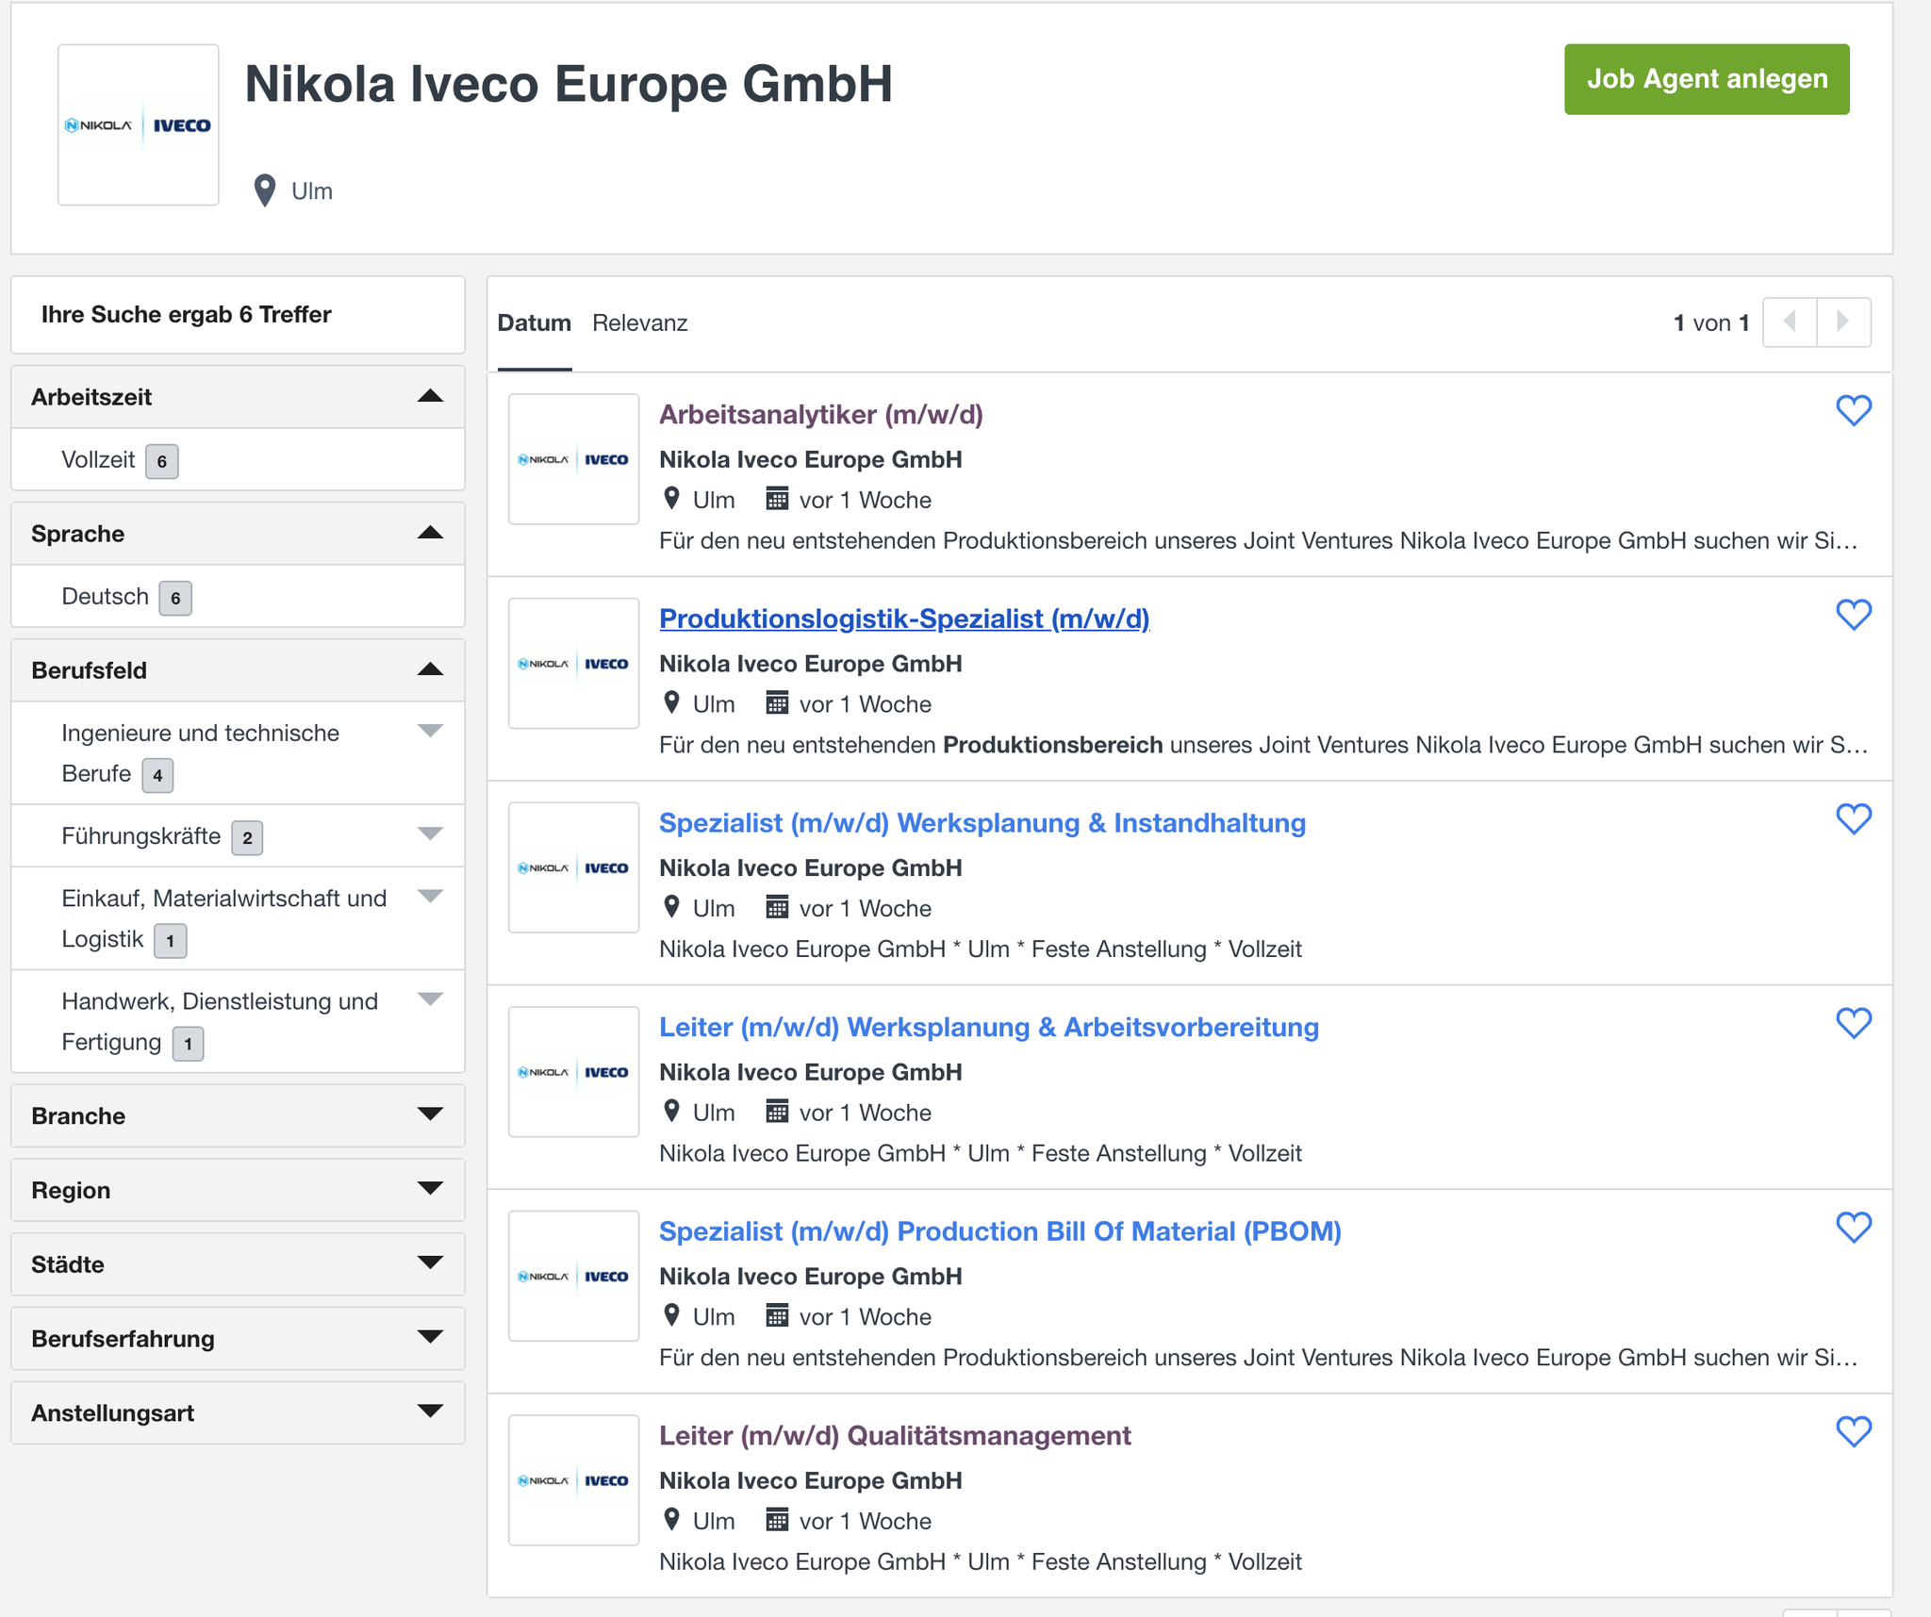Click '1 von 1' page indicator

point(1711,322)
